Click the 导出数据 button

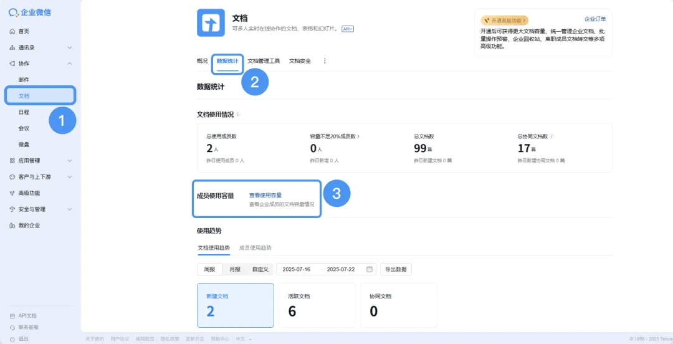(x=396, y=269)
